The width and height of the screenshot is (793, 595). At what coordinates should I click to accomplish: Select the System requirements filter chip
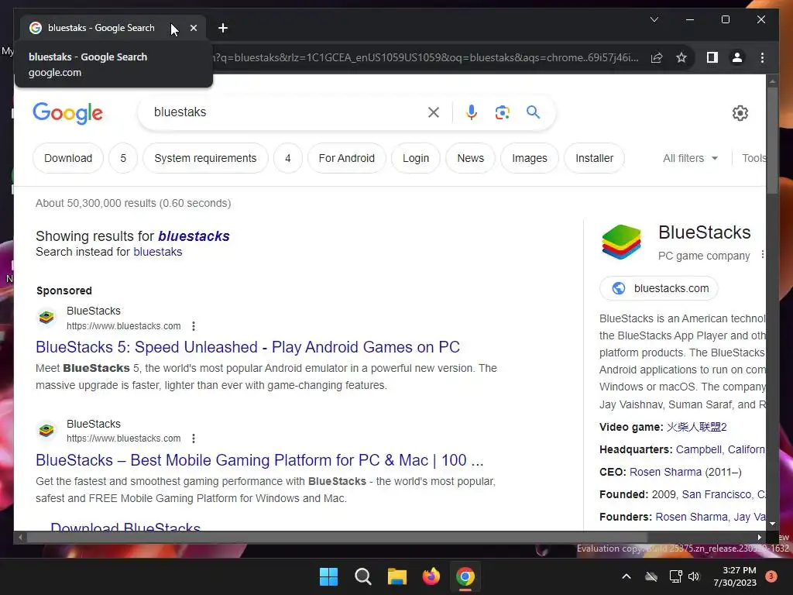tap(205, 158)
